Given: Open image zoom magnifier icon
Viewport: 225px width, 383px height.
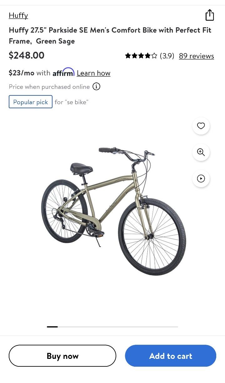Looking at the screenshot, I should point(201,152).
